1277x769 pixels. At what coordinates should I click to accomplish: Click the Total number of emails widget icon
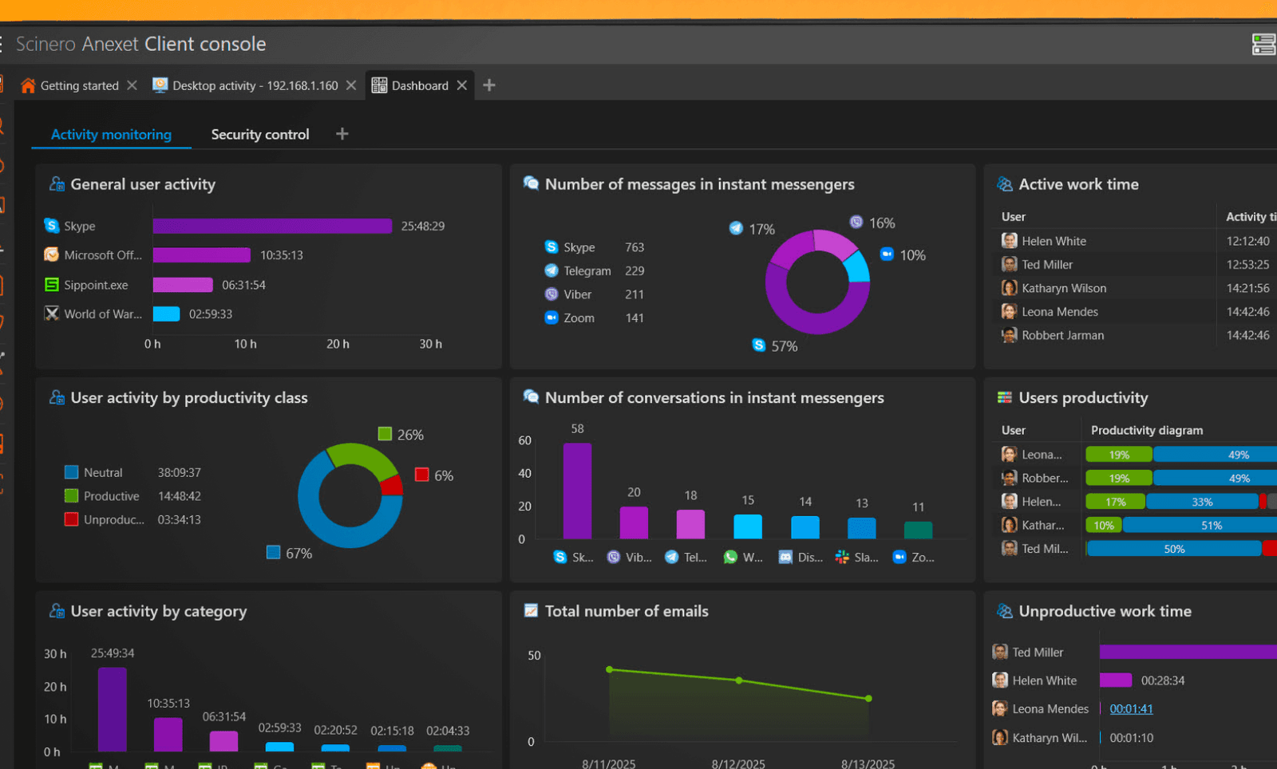[x=531, y=611]
